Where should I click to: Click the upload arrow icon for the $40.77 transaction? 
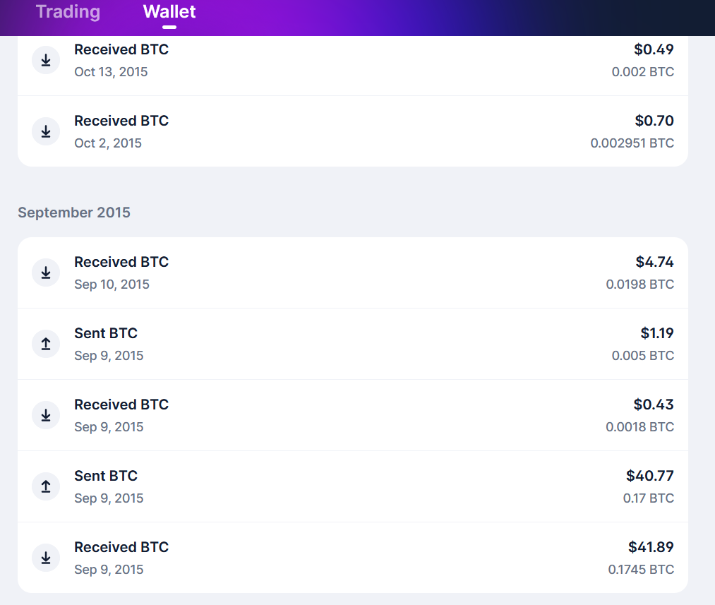46,486
